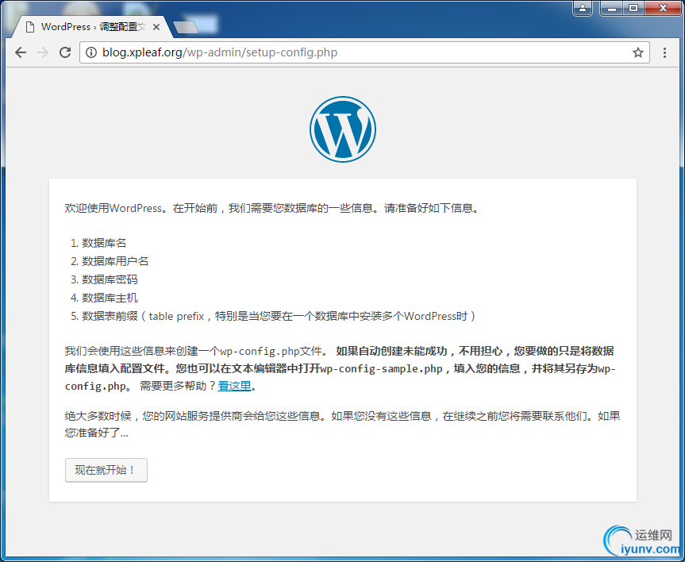Reload the page with the refresh icon
This screenshot has height=562, width=685.
(65, 53)
